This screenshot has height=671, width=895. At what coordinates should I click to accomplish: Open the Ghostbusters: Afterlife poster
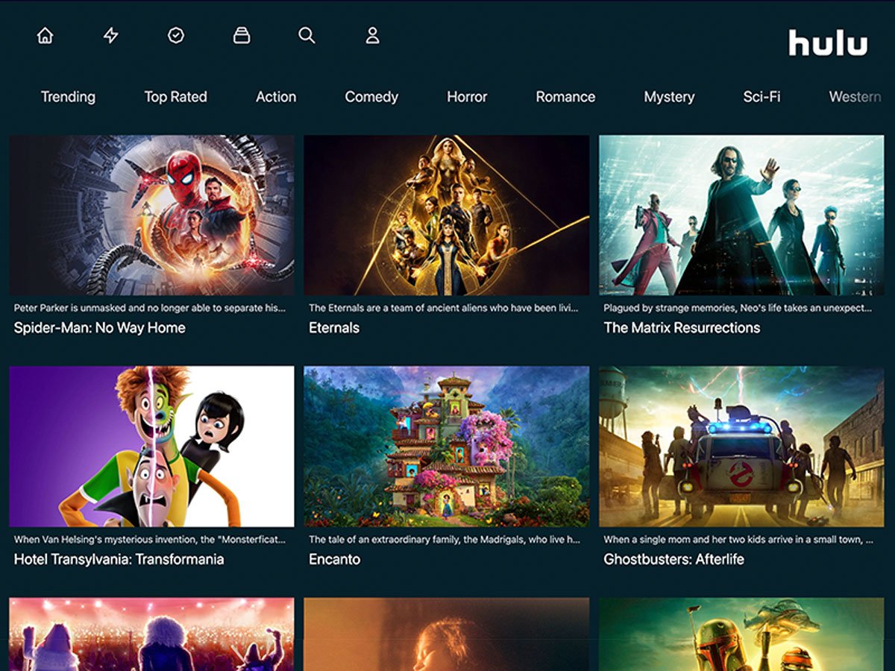click(741, 447)
